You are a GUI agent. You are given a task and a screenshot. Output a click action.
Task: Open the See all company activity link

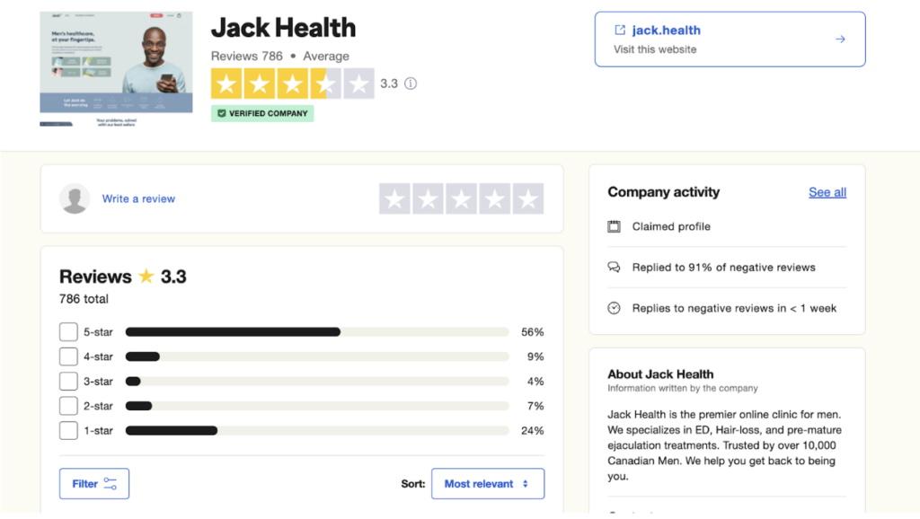tap(827, 192)
